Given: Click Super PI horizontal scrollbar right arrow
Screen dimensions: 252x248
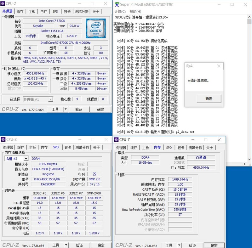Looking at the screenshot, I should click(x=245, y=164).
